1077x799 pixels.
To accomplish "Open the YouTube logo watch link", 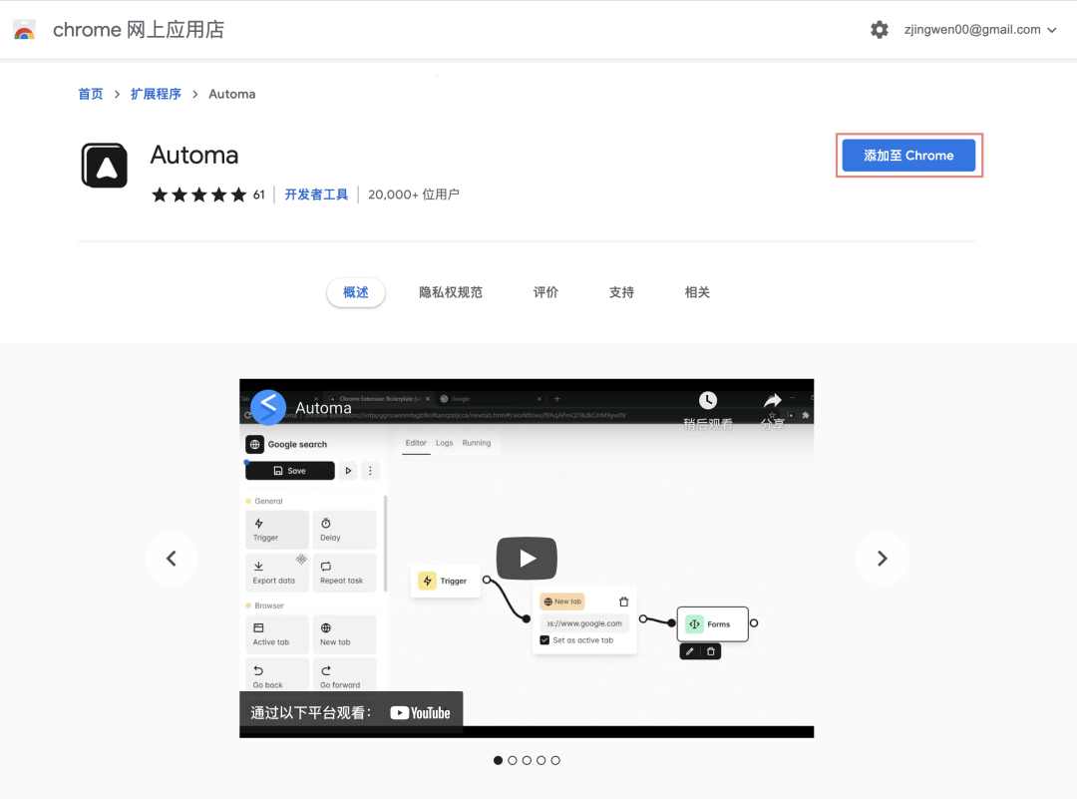I will (421, 713).
